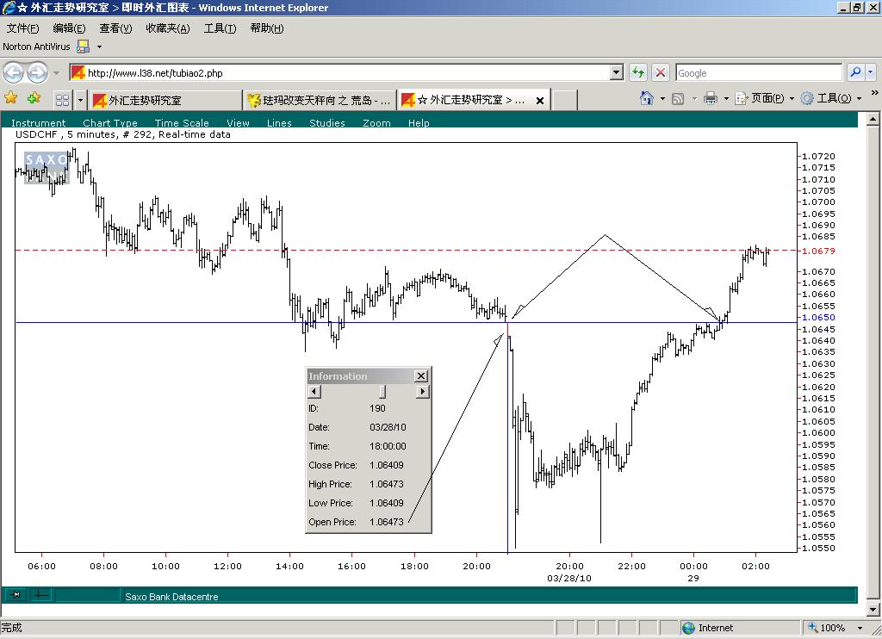Open the 编辑(E) menu

69,28
